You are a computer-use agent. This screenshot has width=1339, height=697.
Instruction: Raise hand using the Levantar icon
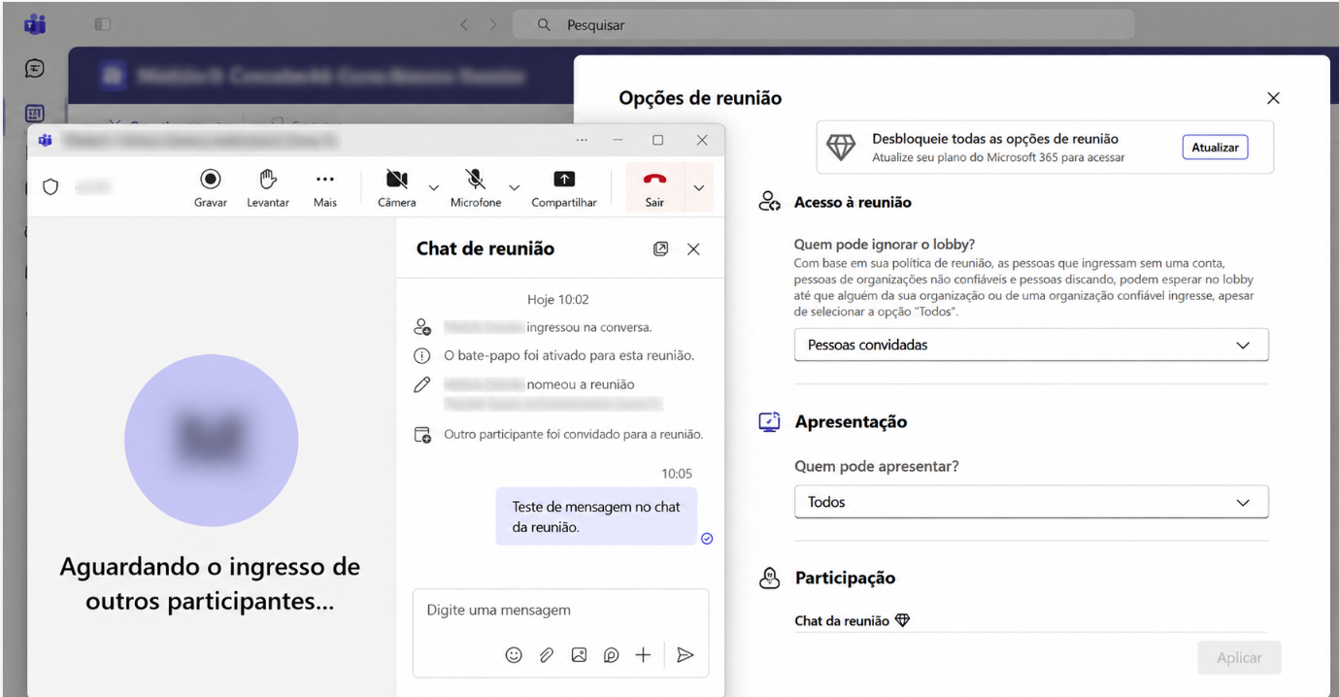[x=268, y=187]
